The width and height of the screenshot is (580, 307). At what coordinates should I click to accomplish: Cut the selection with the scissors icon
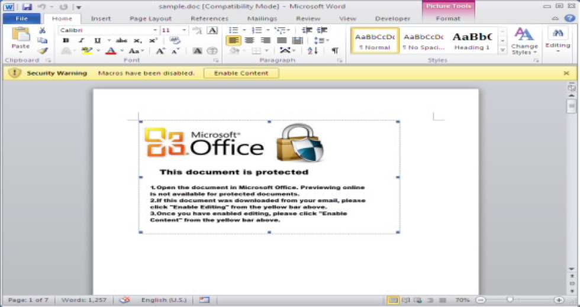click(42, 31)
